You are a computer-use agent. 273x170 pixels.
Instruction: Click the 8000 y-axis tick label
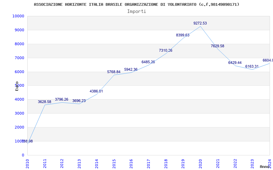click(x=19, y=44)
